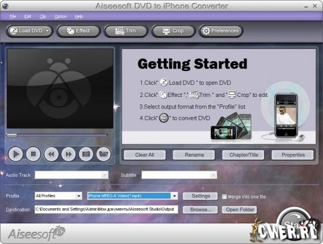Close the converter window
Viewport: 323px width, 244px height.
click(x=315, y=6)
